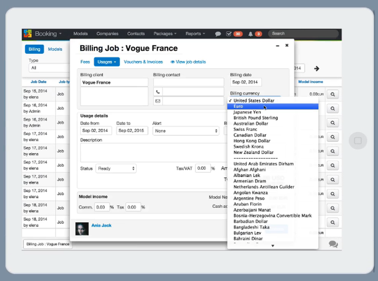Choose United Arab Emirates Dirham currency
The height and width of the screenshot is (281, 378).
point(273,164)
